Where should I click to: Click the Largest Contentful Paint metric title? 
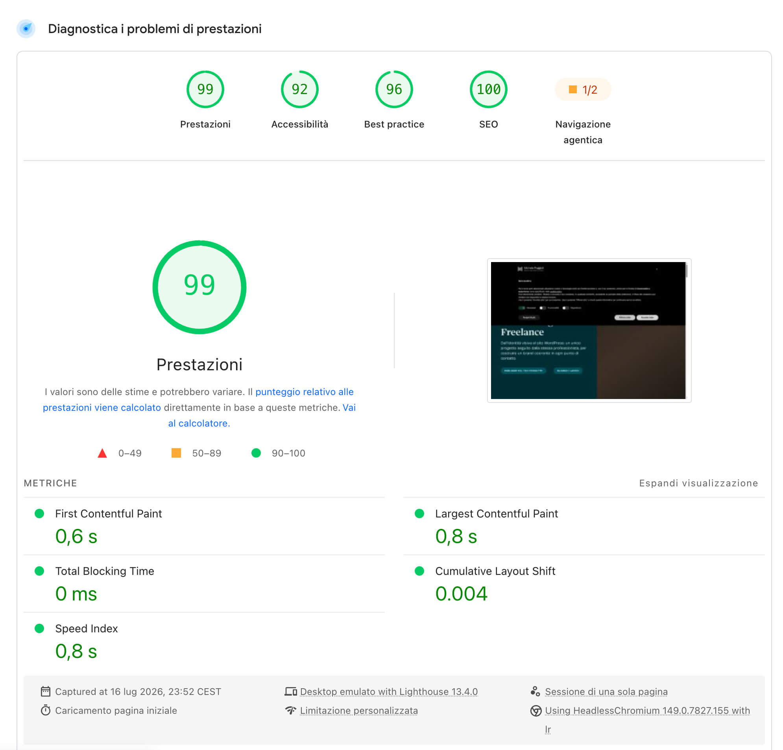(x=496, y=514)
